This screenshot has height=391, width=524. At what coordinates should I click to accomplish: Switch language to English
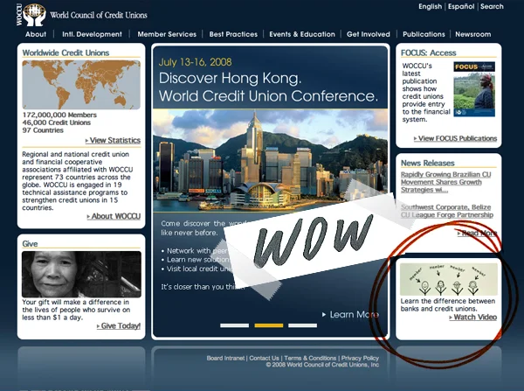[430, 6]
